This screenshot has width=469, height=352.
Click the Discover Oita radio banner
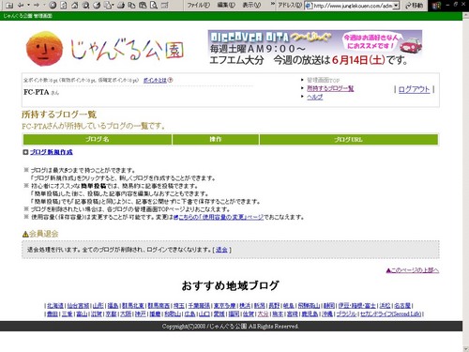click(315, 48)
